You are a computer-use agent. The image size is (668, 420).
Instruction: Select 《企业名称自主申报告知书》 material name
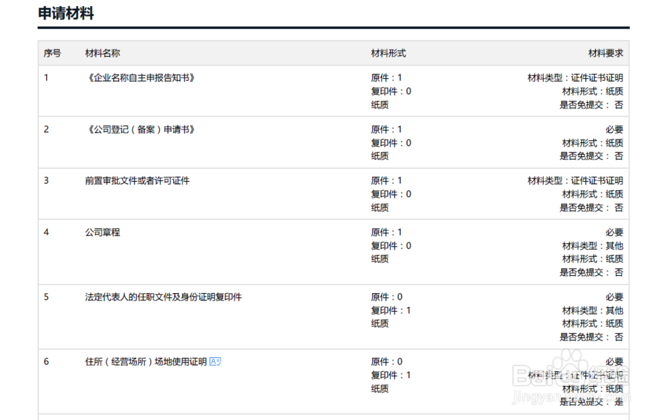click(x=140, y=78)
